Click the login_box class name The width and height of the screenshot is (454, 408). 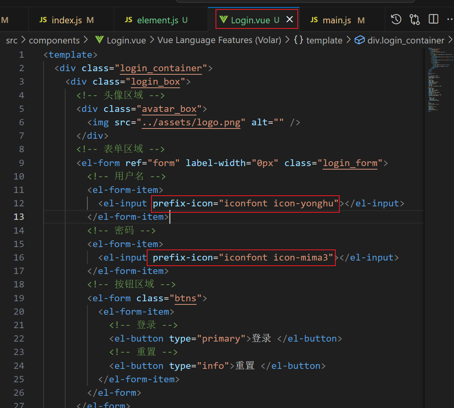point(155,82)
